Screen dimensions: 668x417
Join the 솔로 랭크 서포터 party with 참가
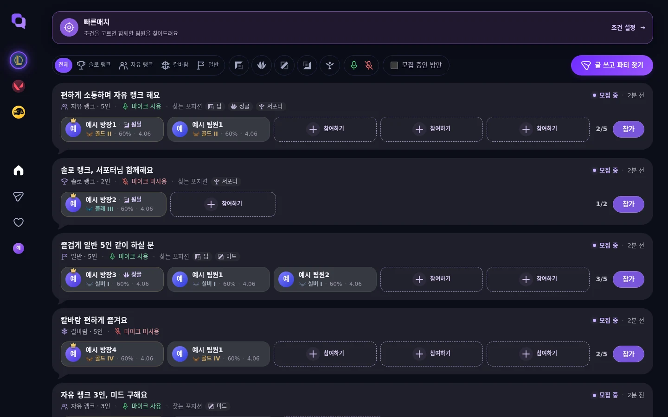(x=628, y=204)
